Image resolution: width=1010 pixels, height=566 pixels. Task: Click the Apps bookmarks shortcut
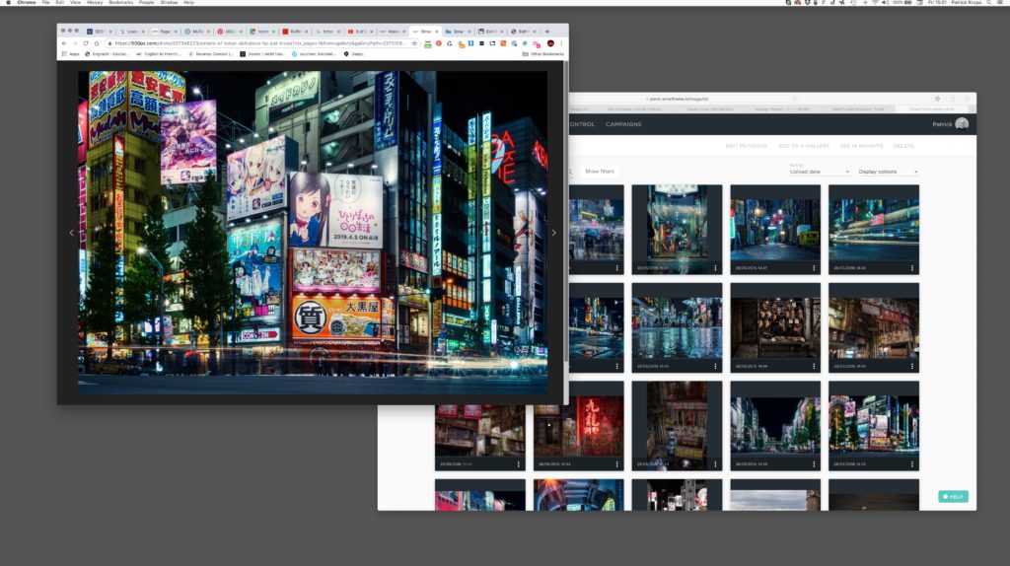(71, 54)
